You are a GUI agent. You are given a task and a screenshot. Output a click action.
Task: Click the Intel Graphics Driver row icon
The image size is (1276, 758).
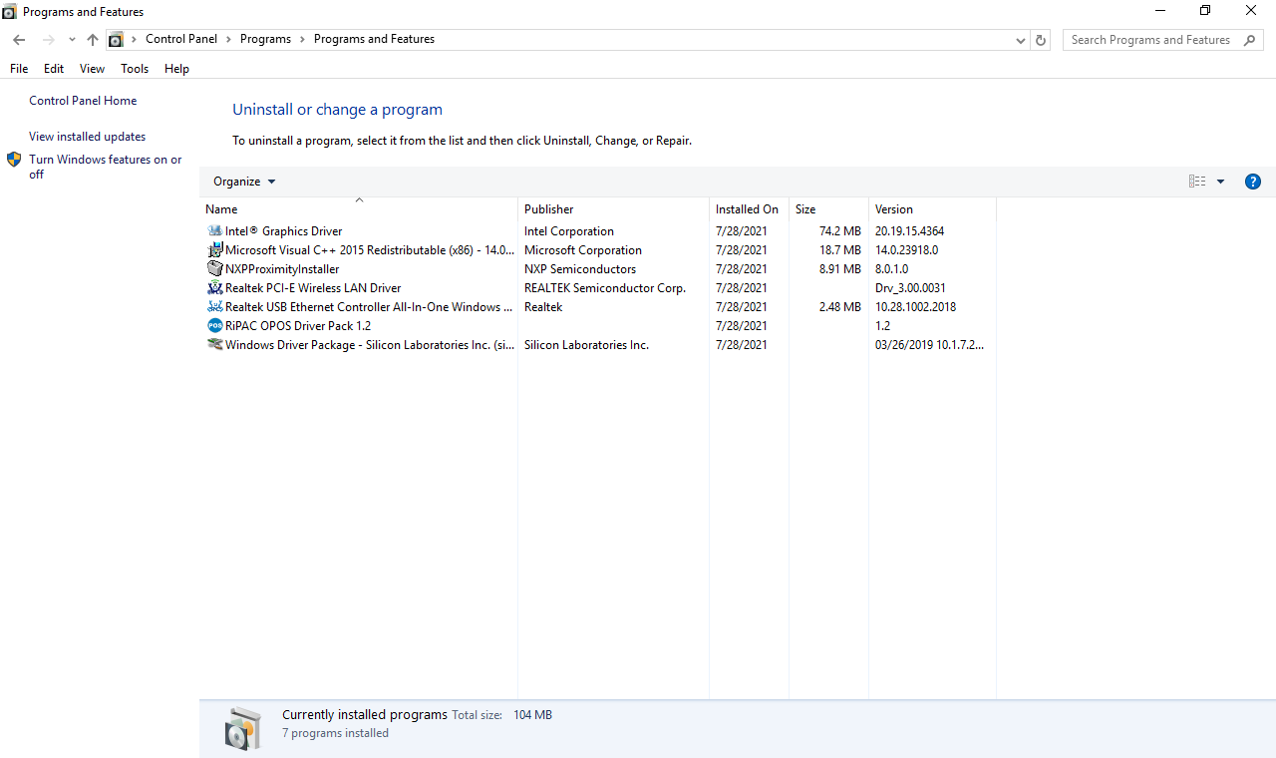(214, 231)
